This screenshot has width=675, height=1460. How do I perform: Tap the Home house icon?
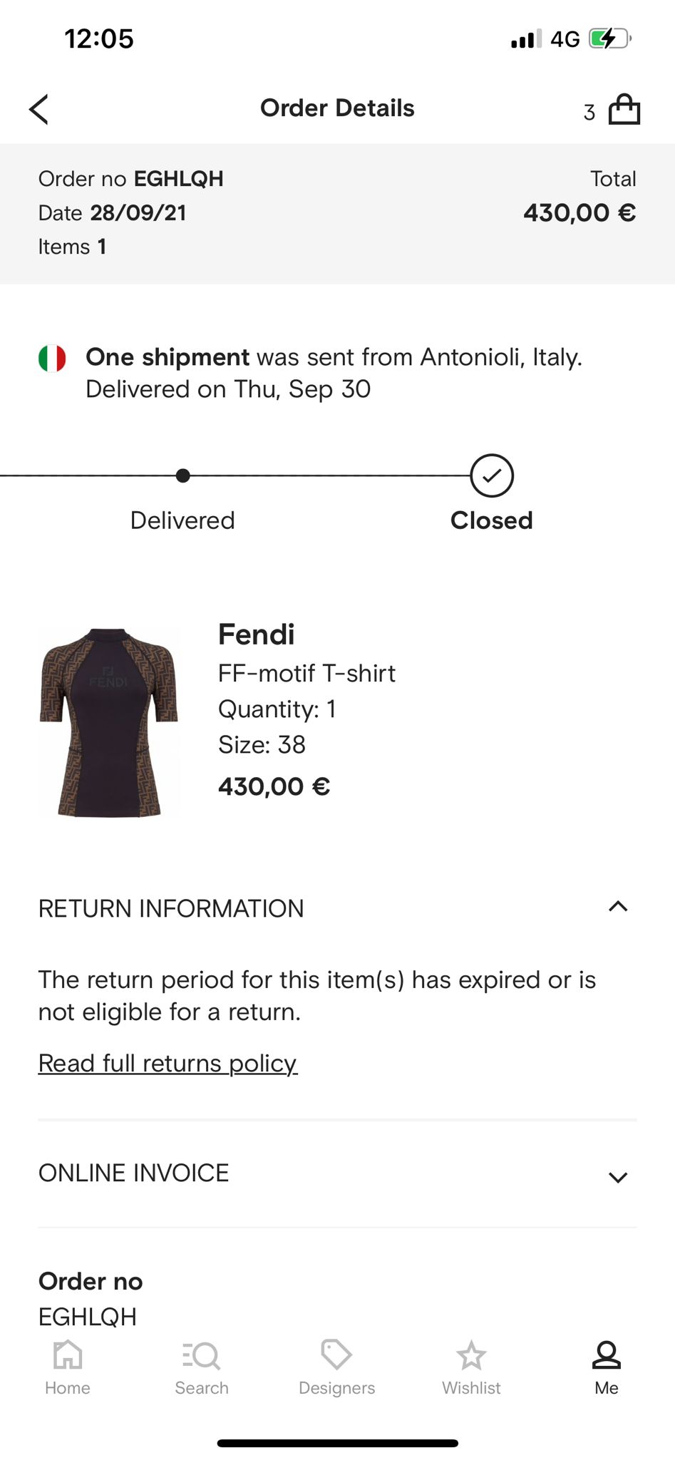68,1354
